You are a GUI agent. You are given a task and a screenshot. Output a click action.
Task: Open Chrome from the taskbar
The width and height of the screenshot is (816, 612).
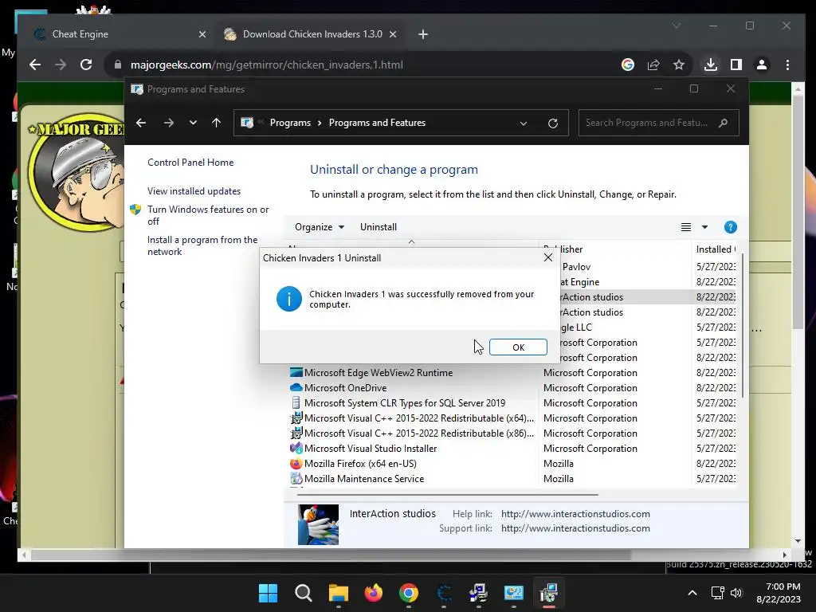click(x=409, y=593)
